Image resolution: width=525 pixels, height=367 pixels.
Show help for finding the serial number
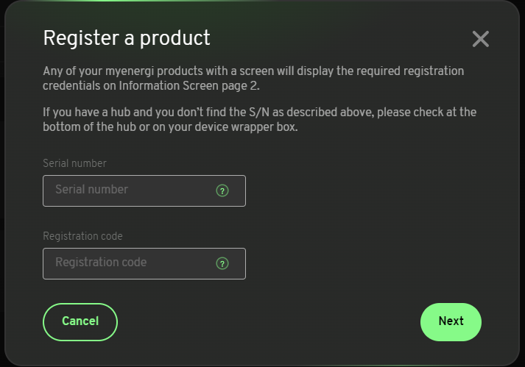222,190
